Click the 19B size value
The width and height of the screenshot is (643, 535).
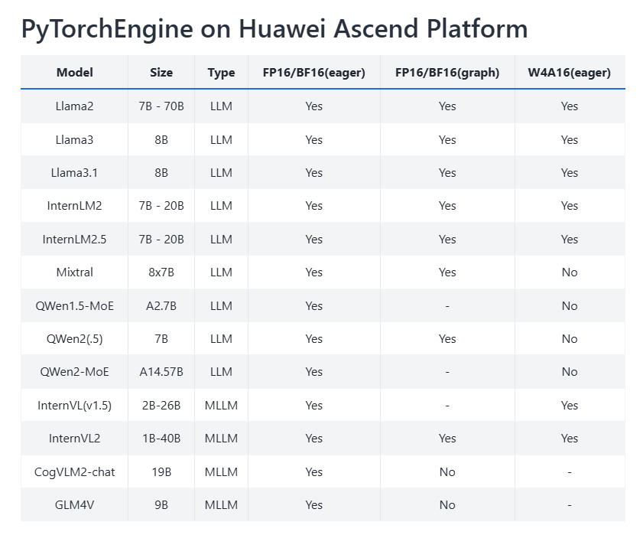(x=161, y=471)
